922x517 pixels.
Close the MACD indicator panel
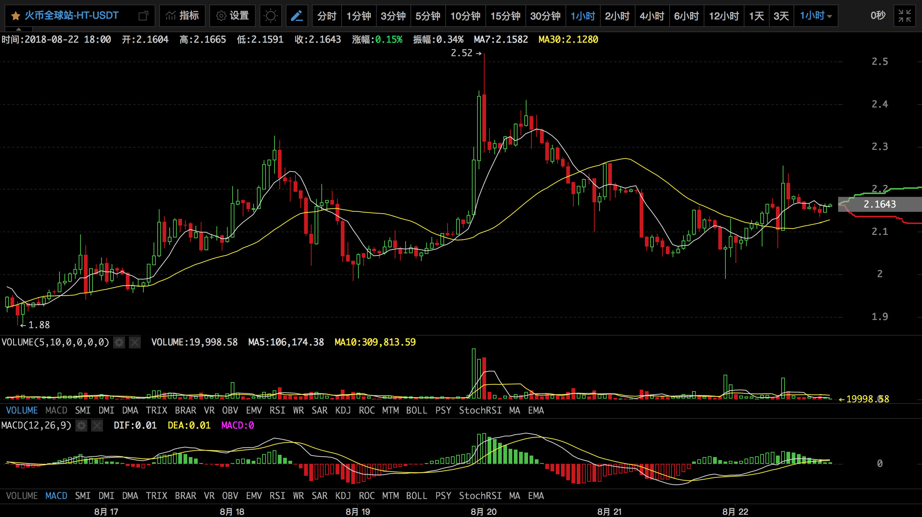click(97, 426)
